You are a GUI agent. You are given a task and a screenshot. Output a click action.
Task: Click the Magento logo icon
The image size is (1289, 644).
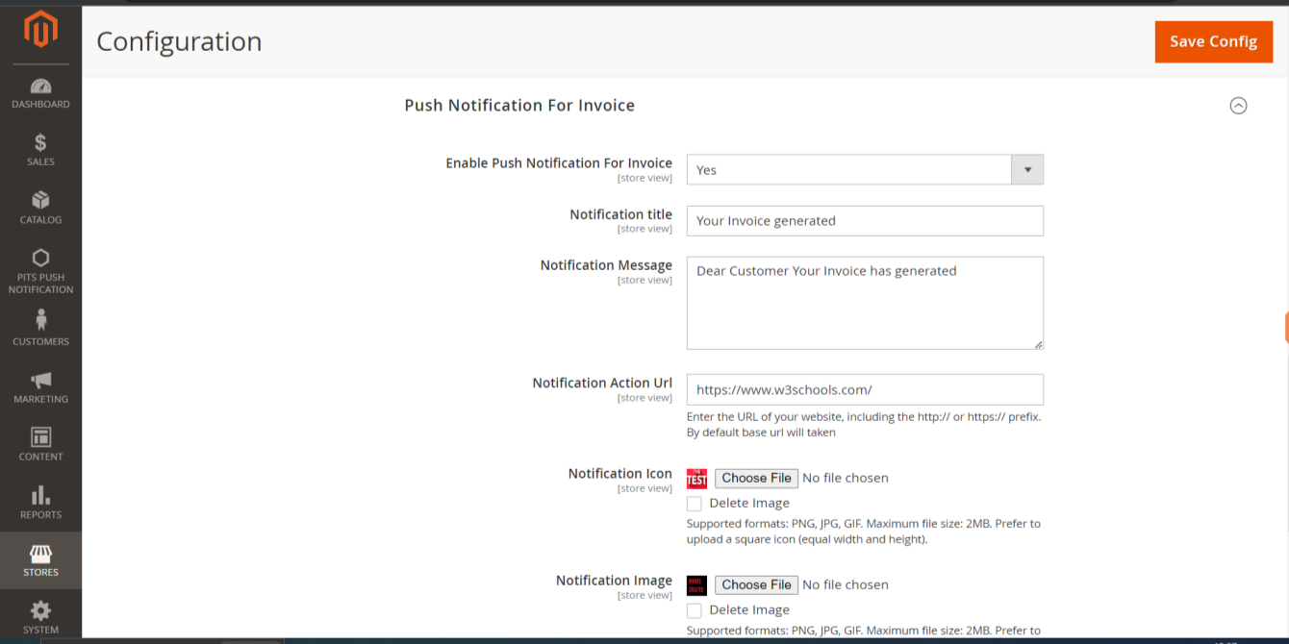(40, 31)
